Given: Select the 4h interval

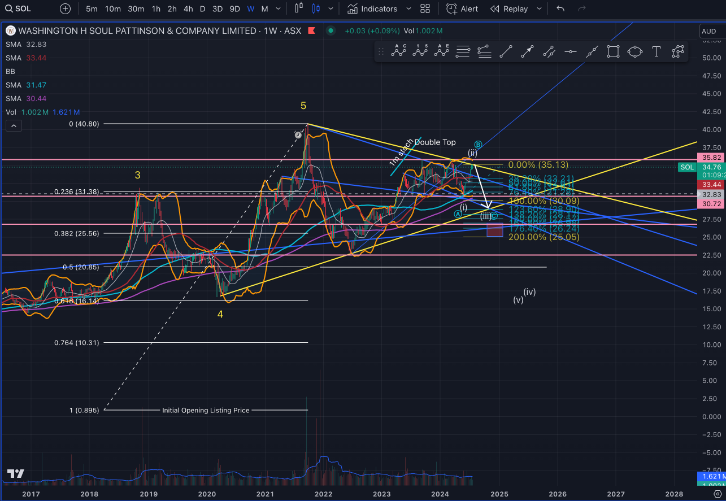Looking at the screenshot, I should (x=188, y=9).
